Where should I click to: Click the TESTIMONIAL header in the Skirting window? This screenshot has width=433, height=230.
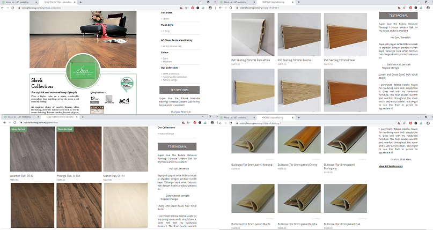click(x=398, y=16)
